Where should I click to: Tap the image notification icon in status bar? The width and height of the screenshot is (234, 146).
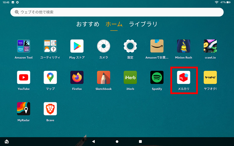[x=13, y=2]
